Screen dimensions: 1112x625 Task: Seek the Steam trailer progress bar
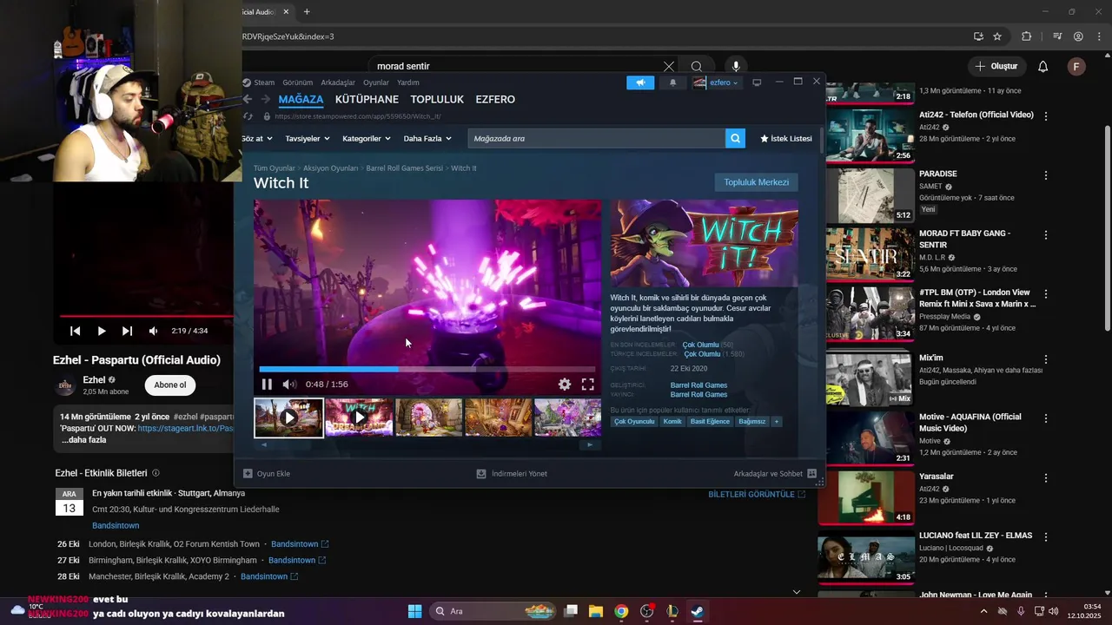(x=427, y=369)
